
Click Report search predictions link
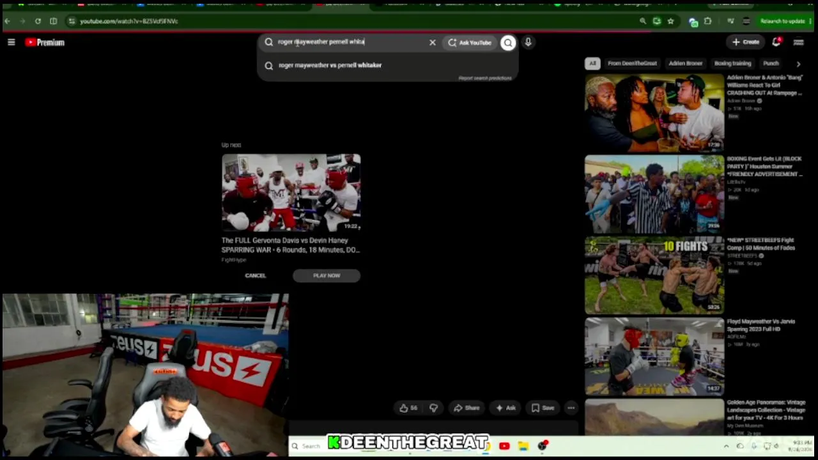coord(485,78)
